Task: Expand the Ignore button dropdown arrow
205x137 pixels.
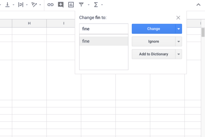Action: pyautogui.click(x=179, y=41)
